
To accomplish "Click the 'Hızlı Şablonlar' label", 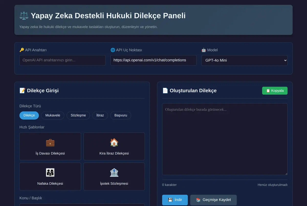I will pos(32,127).
